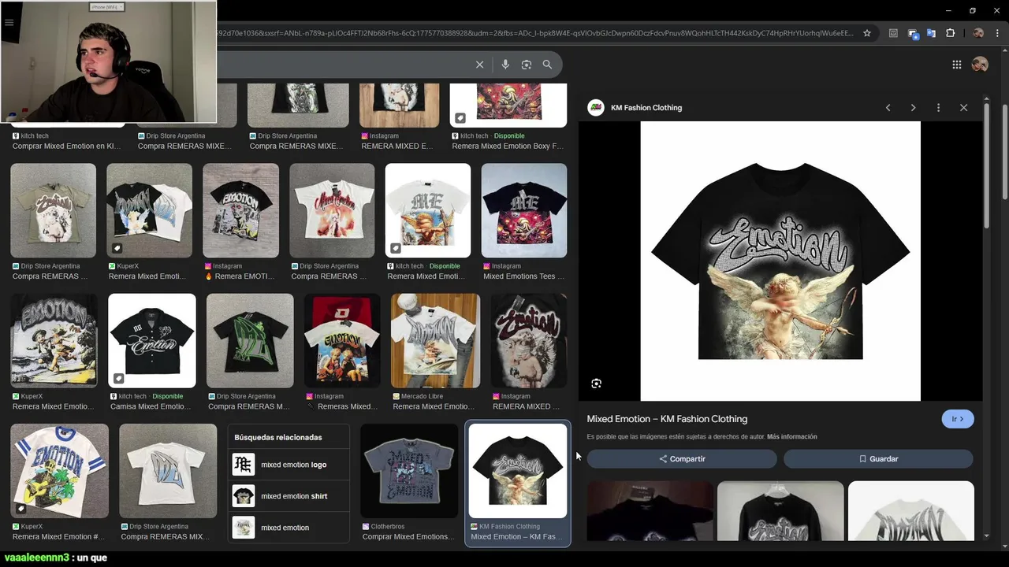
Task: Open the Más información link
Action: click(x=791, y=436)
